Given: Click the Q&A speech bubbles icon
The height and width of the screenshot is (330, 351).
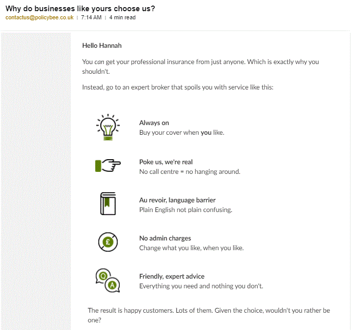Looking at the screenshot, I should pos(107,280).
